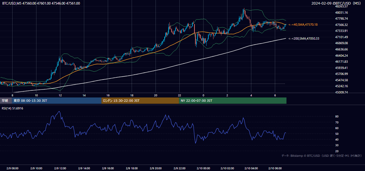The width and height of the screenshot is (365, 171).
Task: Click price axis value 47566.32
Action: tap(341, 25)
